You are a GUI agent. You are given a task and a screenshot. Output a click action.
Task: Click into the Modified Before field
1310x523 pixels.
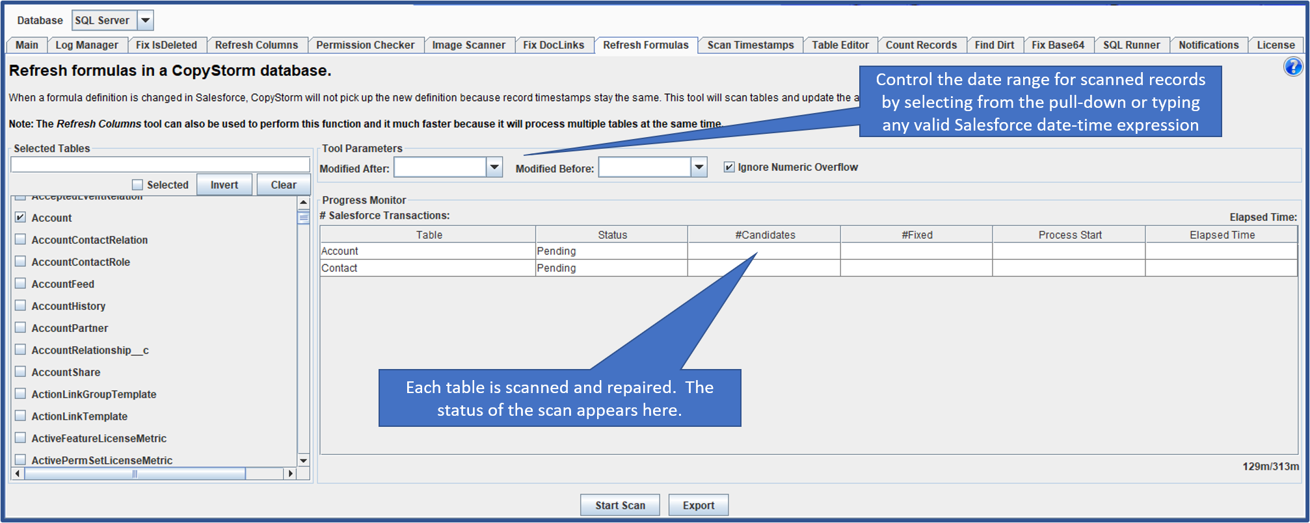[645, 168]
